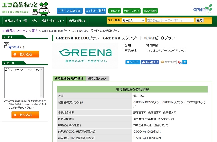Click the Facebook いいね! button
This screenshot has width=217, height=142.
tap(150, 62)
